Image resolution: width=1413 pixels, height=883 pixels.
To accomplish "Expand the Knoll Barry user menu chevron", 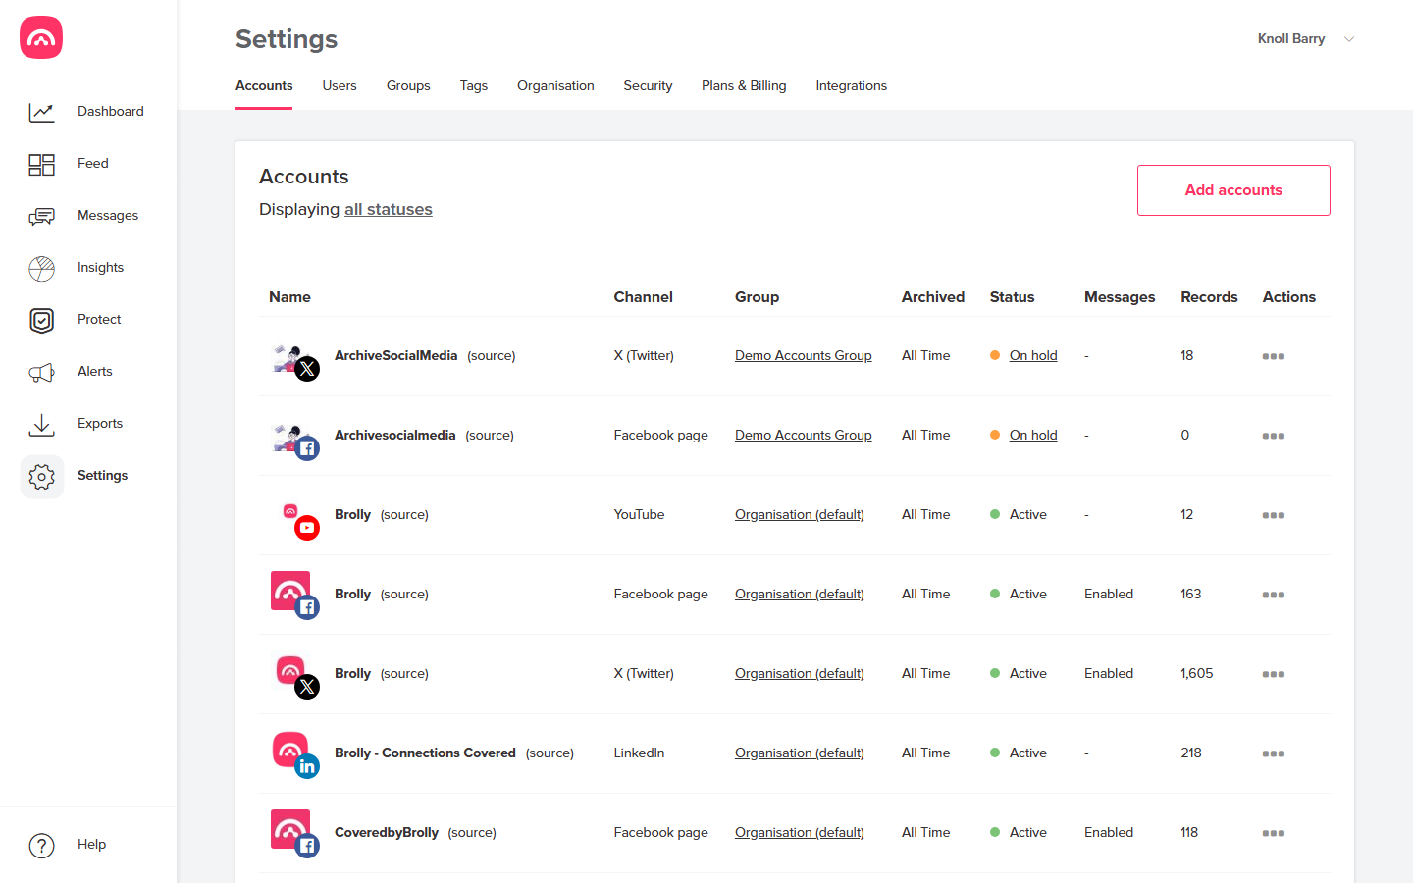I will coord(1349,39).
